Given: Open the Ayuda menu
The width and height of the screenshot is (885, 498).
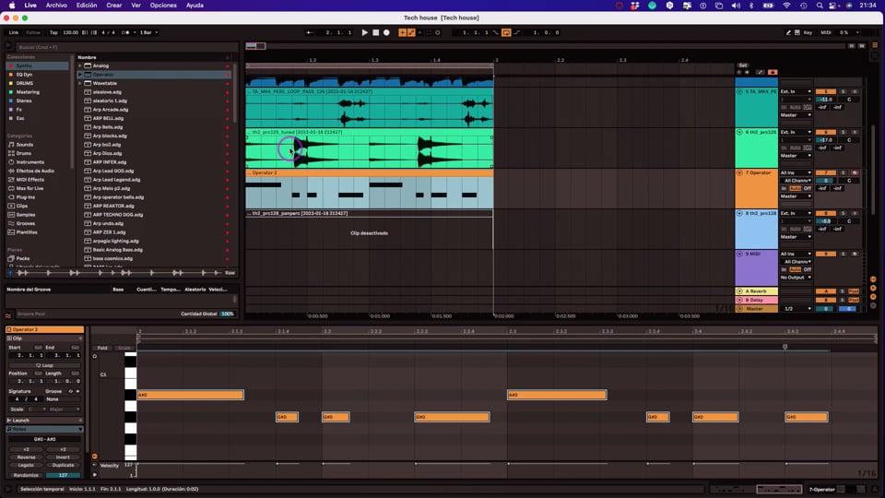Looking at the screenshot, I should pyautogui.click(x=195, y=6).
